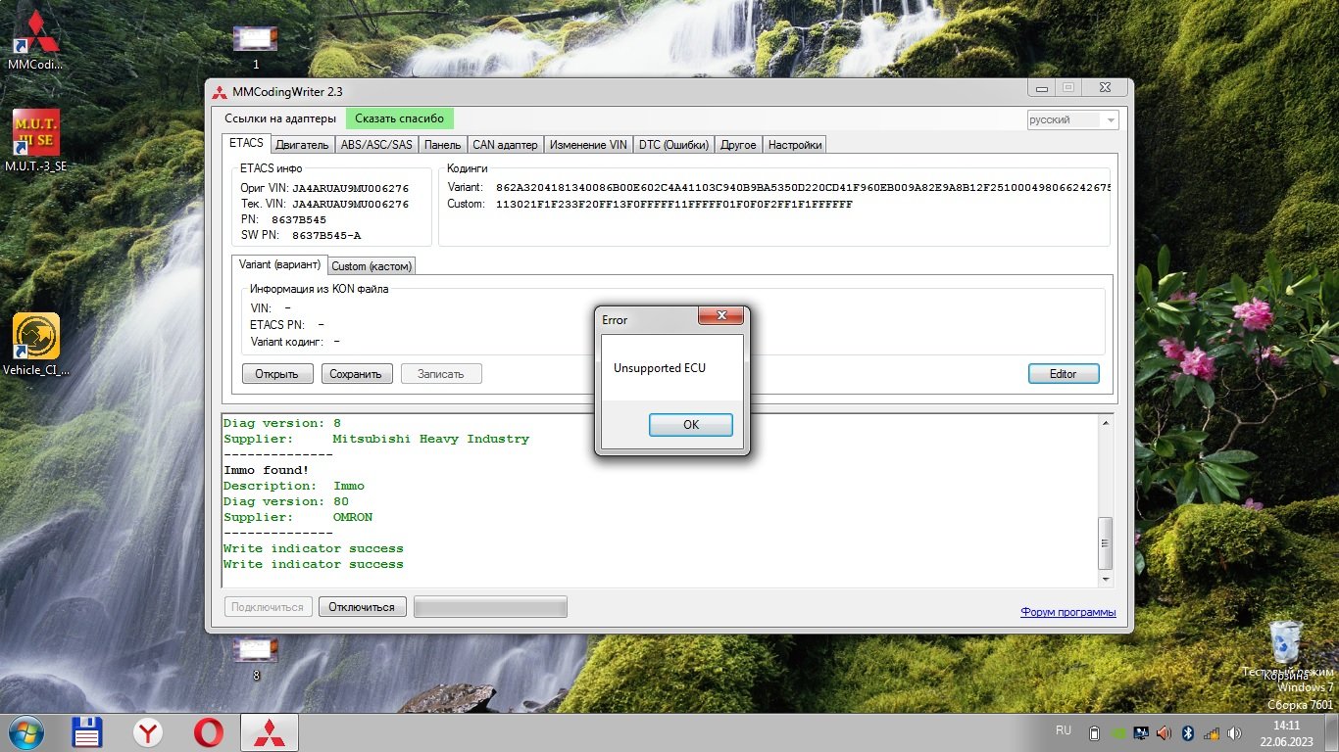Switch to the Другое tab
The height and width of the screenshot is (752, 1339).
738,145
